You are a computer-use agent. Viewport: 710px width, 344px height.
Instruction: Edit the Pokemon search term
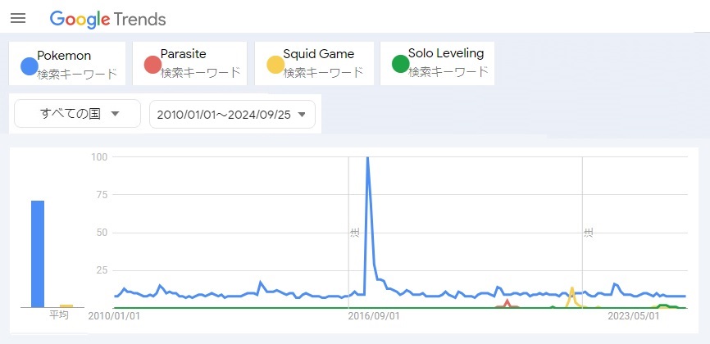coord(64,56)
